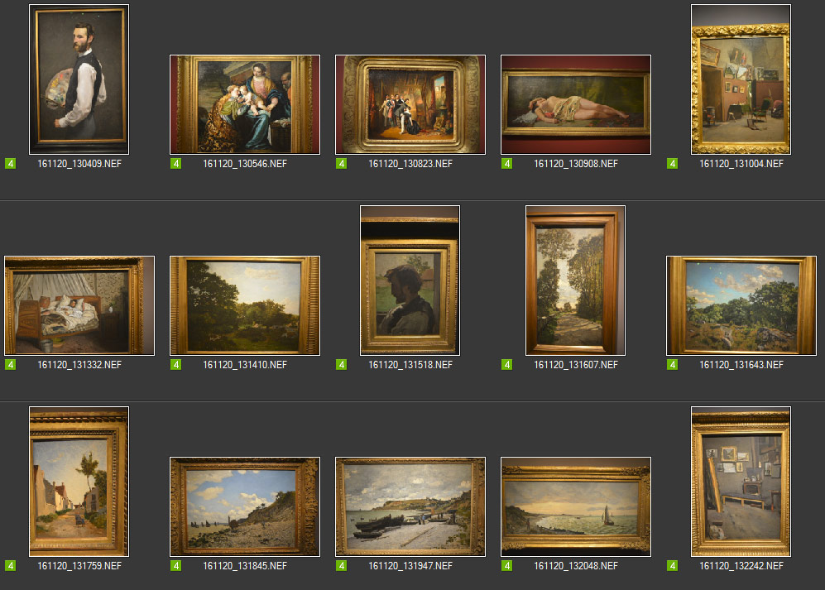
Task: Click the green 4 label badge of 161120_131332.NEF
Action: point(11,365)
